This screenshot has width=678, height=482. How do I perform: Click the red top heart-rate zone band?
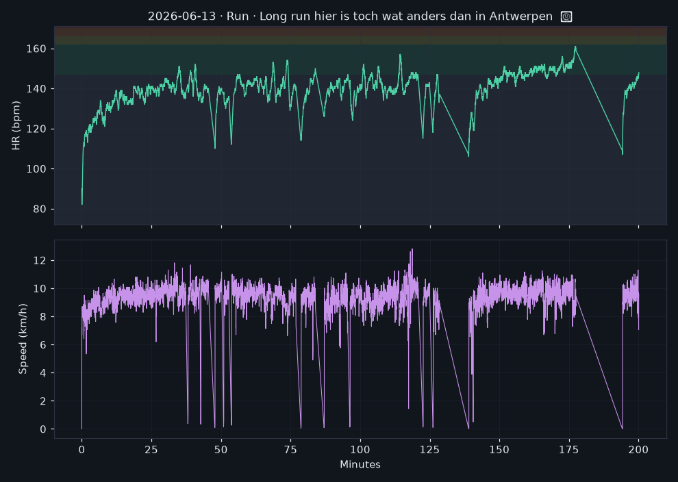coord(360,31)
